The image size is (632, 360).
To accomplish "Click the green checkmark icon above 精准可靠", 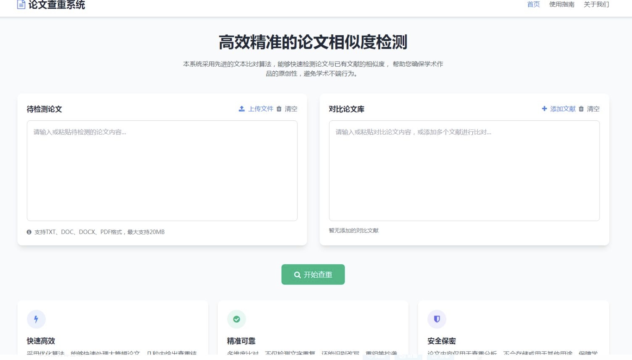I will click(237, 319).
